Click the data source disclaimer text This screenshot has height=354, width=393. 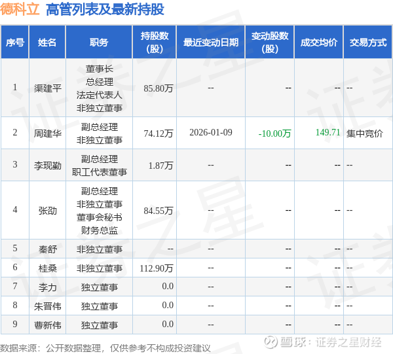click(x=105, y=348)
